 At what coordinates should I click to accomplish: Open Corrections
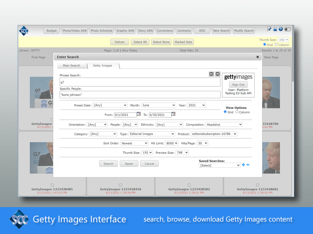pyautogui.click(x=165, y=31)
